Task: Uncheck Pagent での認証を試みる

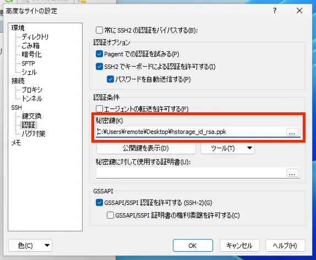Action: (99, 54)
